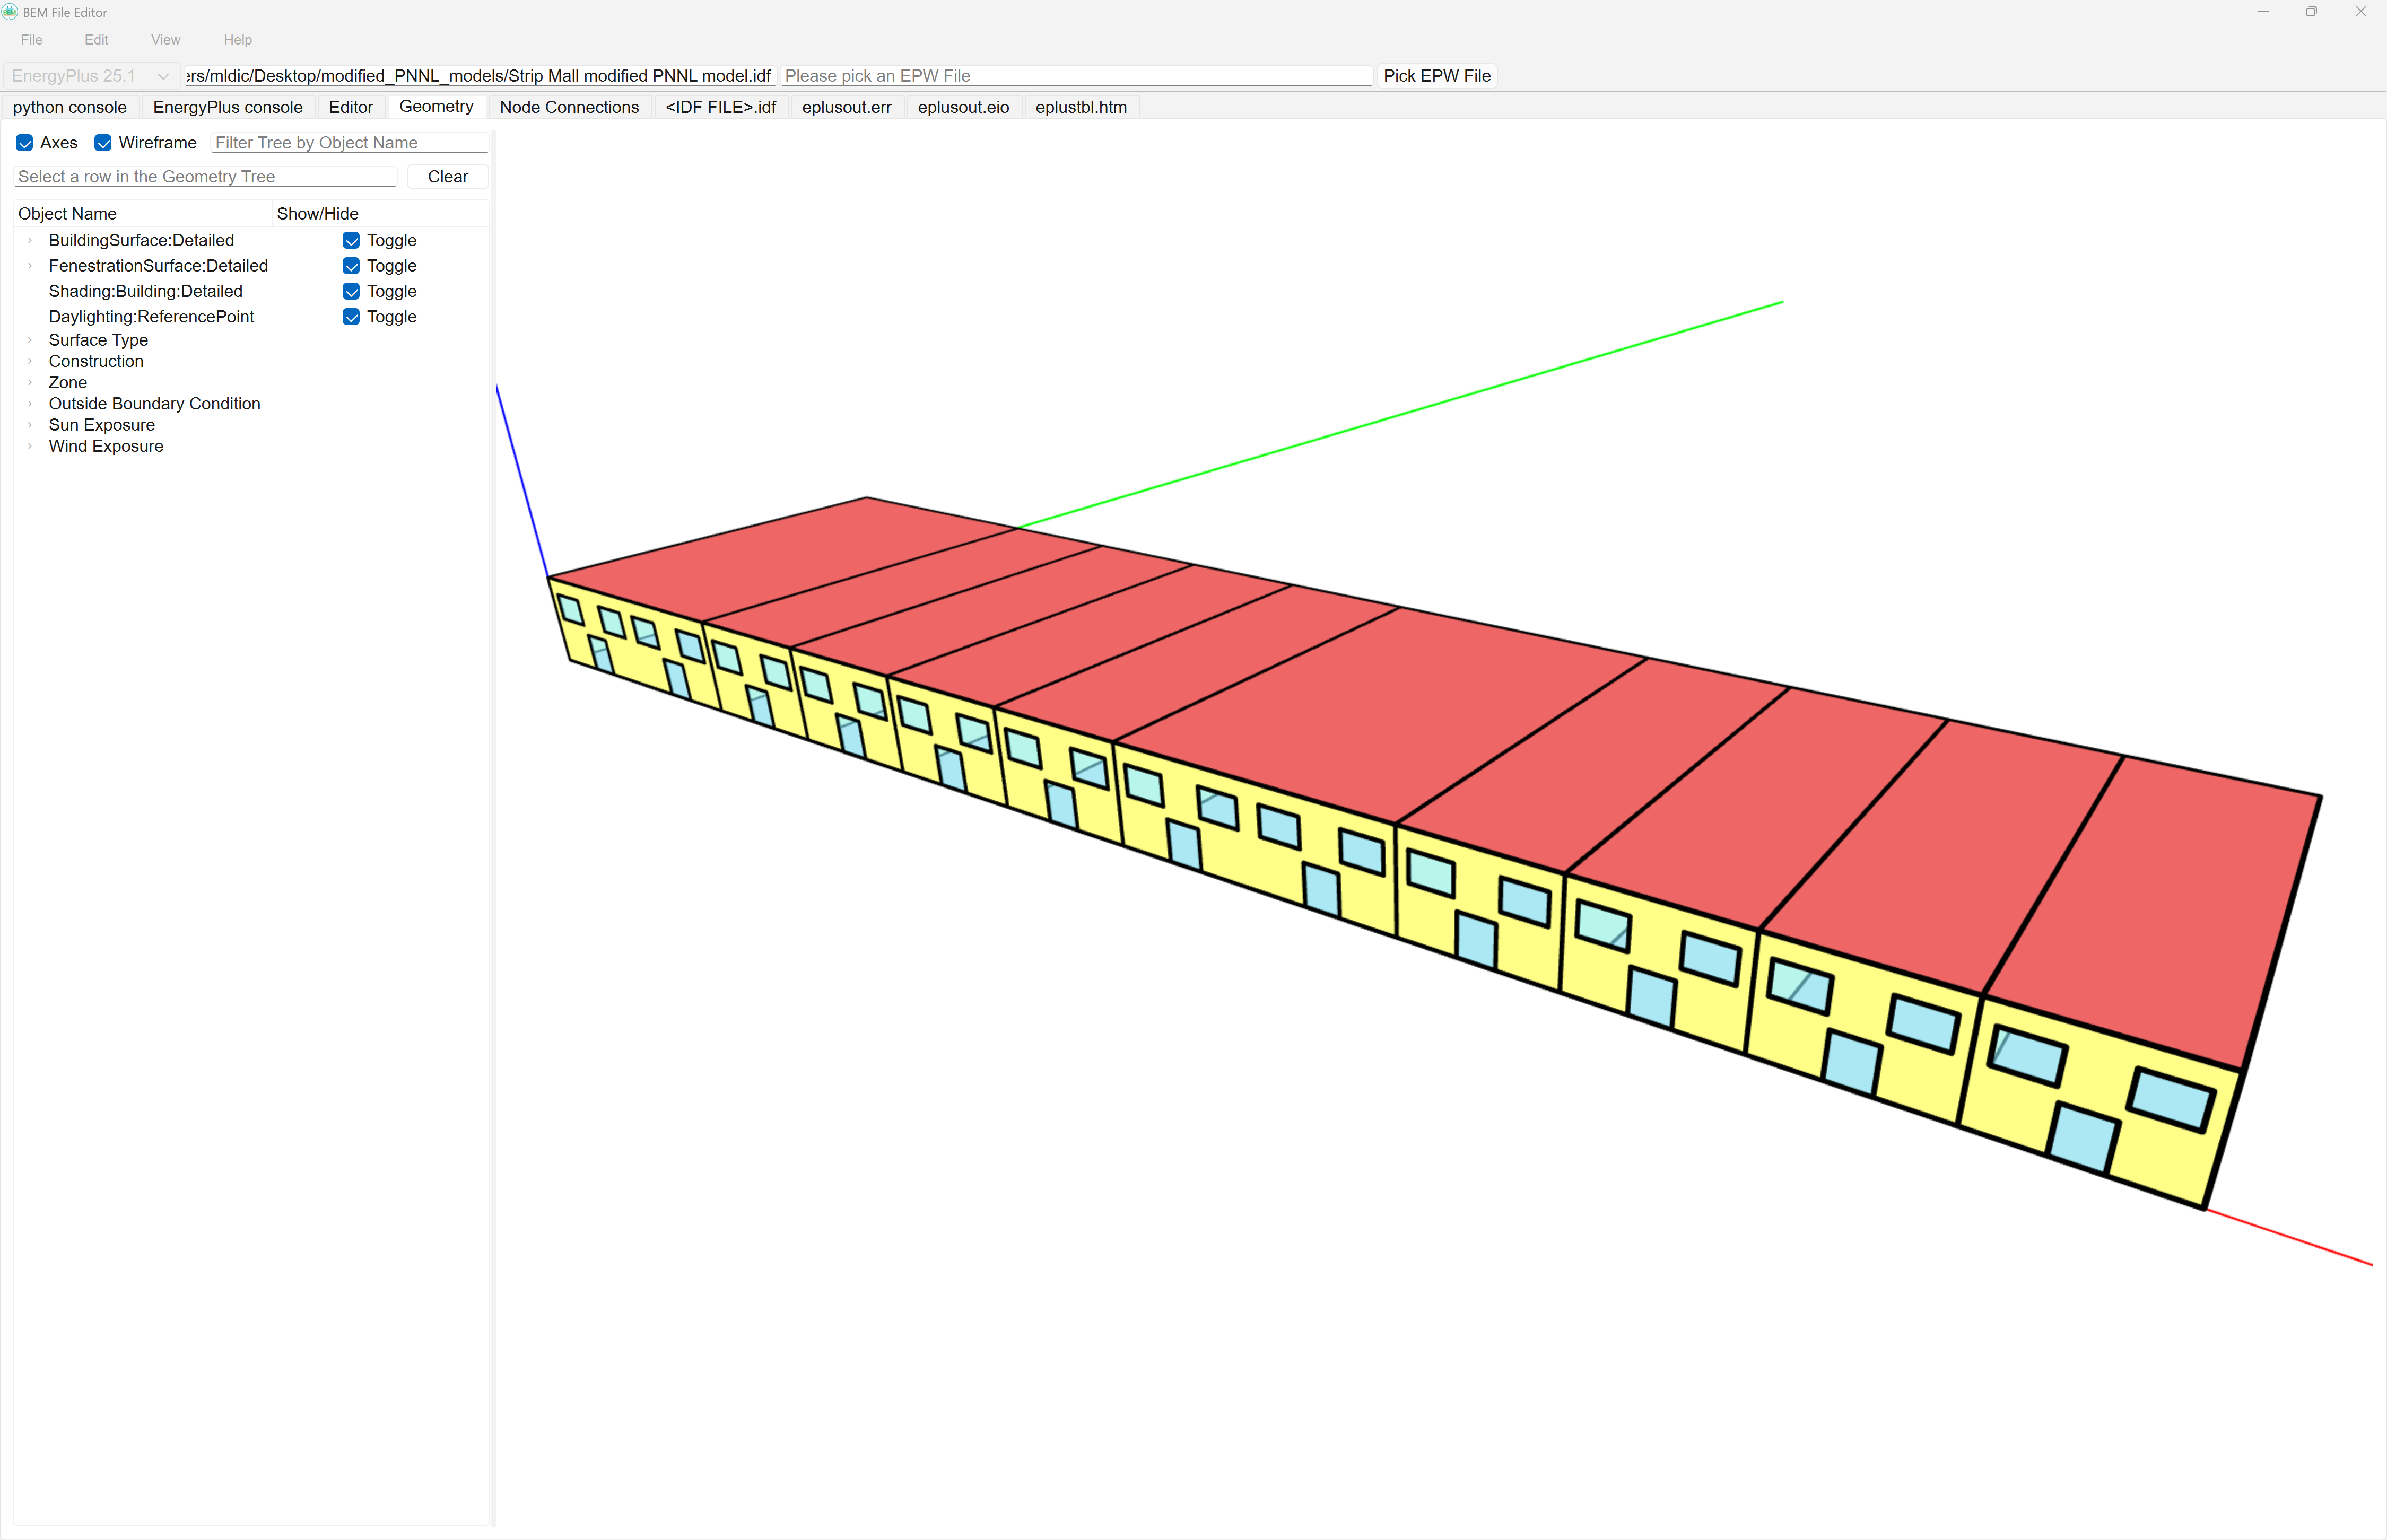Uncheck FenestrationSurface:Detailed visibility toggle

tap(351, 266)
